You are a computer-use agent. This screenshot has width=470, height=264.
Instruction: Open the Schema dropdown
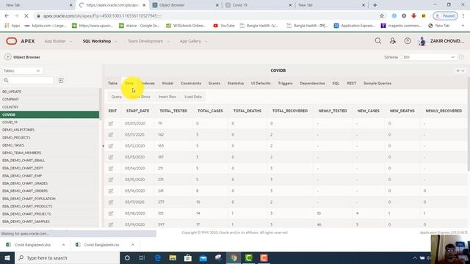point(429,57)
